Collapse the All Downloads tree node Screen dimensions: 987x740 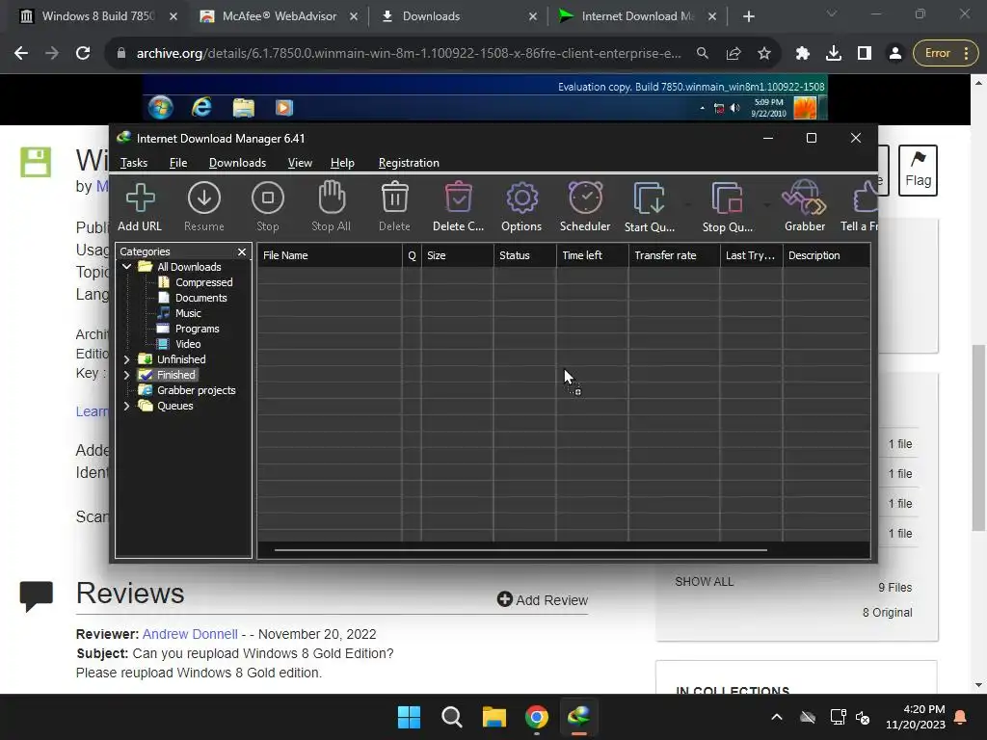126,267
